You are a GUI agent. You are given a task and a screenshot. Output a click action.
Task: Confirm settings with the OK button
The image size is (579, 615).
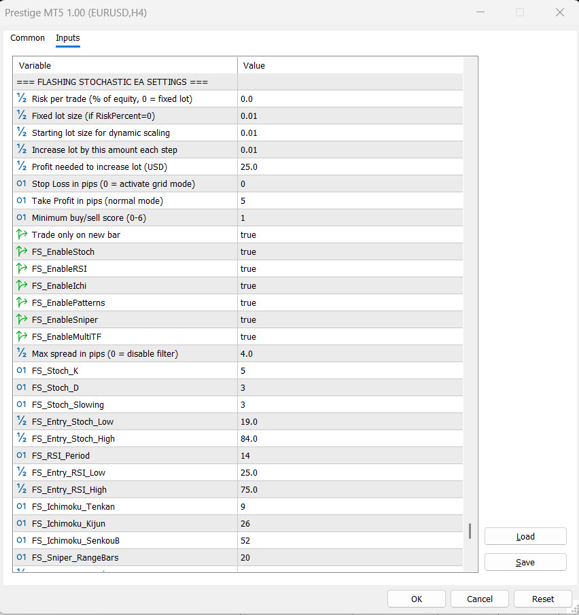click(416, 599)
